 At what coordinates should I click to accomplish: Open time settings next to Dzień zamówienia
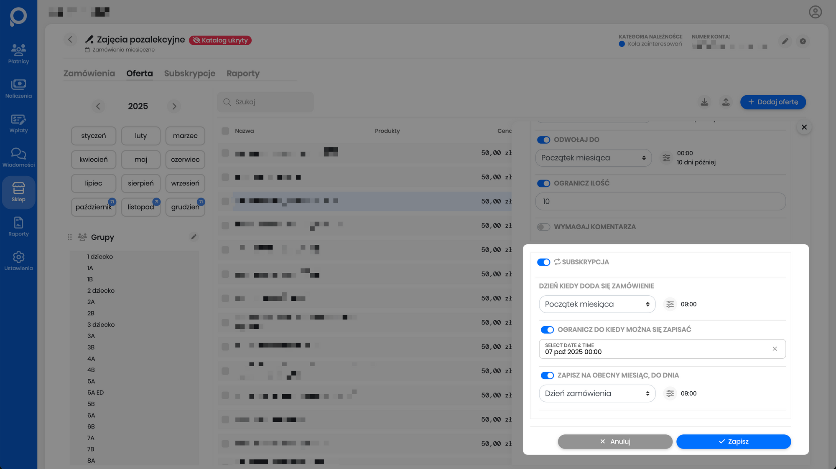(670, 393)
